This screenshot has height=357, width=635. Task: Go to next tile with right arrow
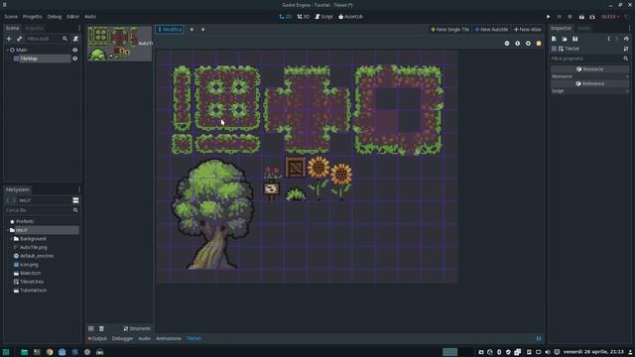202,29
